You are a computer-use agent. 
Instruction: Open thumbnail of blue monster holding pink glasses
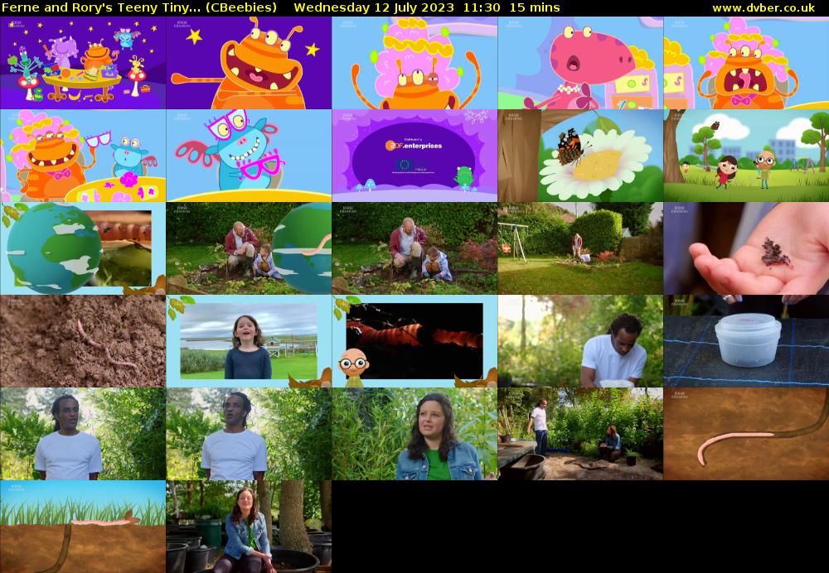[x=249, y=156]
